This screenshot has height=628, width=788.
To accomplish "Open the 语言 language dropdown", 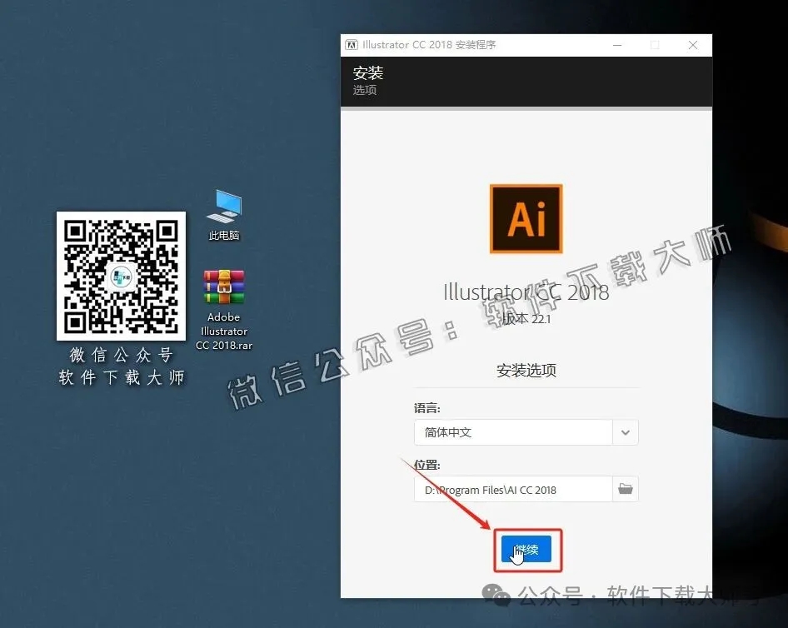I will coord(512,432).
